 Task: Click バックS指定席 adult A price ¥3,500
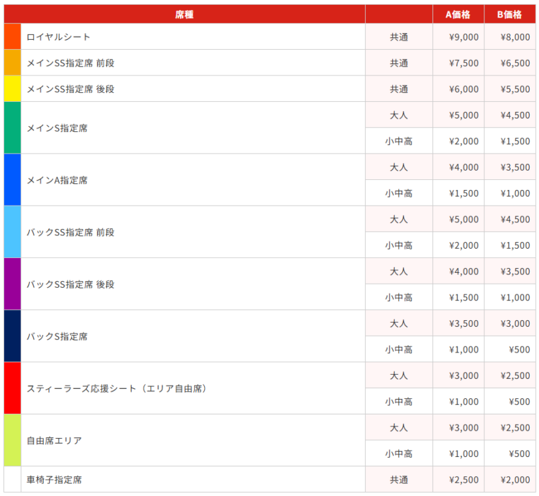464,323
